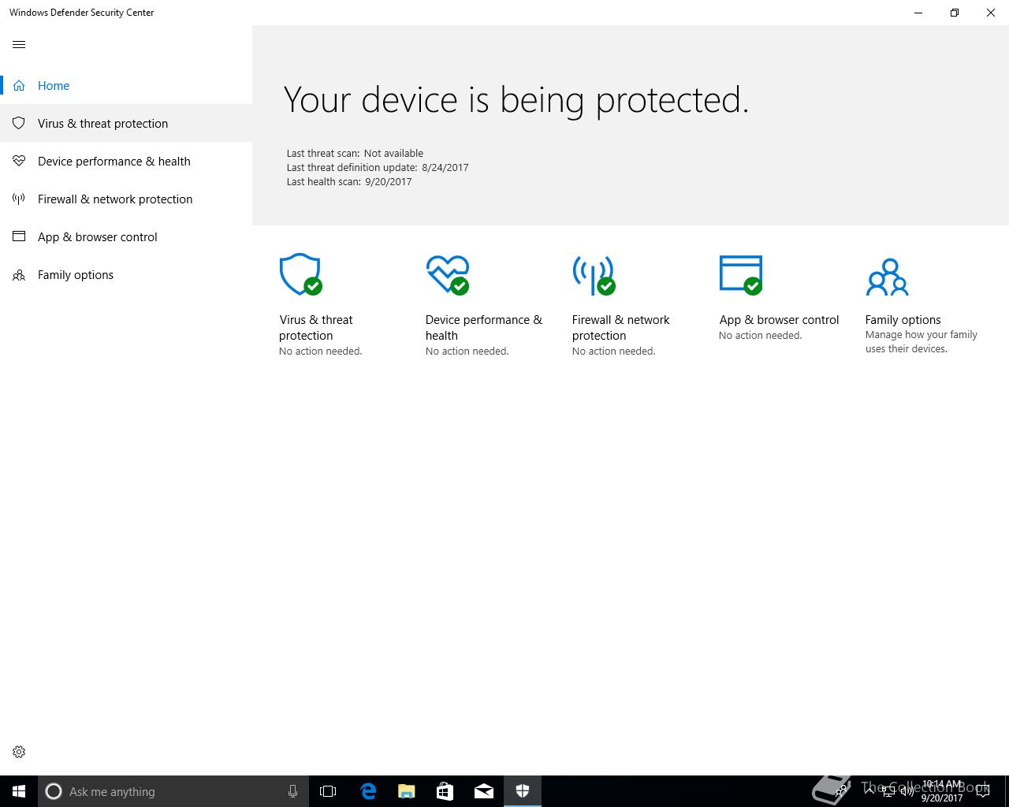Click the family icon in the sidebar
Viewport: 1009px width, 807px height.
tap(19, 275)
